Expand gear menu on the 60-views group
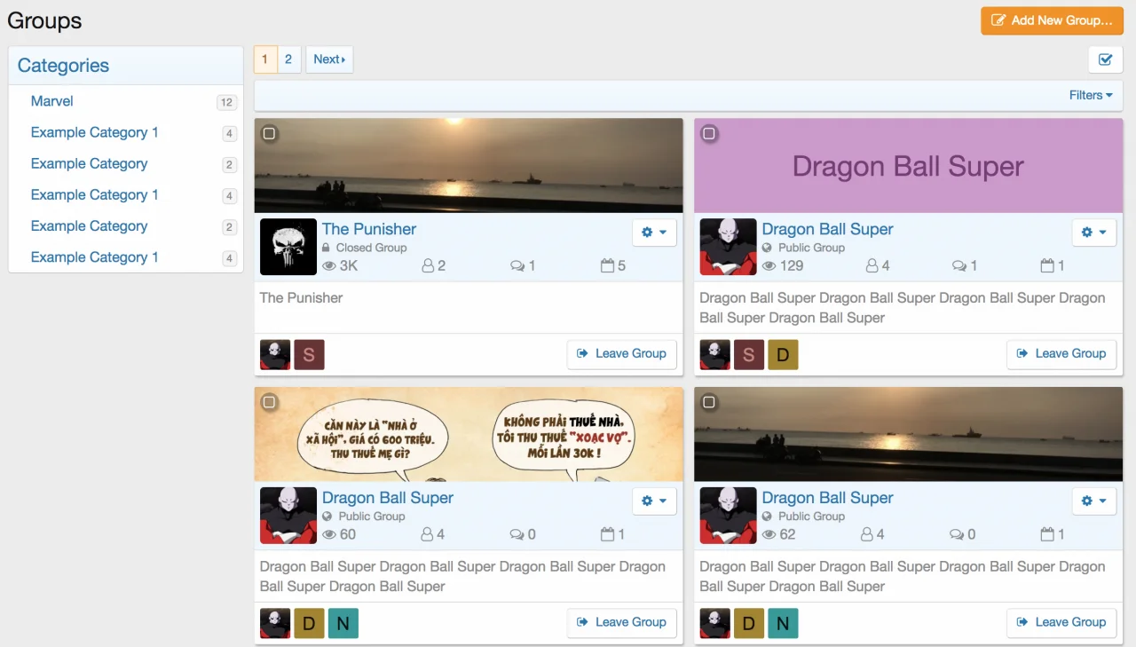This screenshot has width=1136, height=647. (654, 501)
